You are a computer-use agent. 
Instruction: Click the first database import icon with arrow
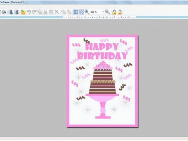[x=11, y=12]
